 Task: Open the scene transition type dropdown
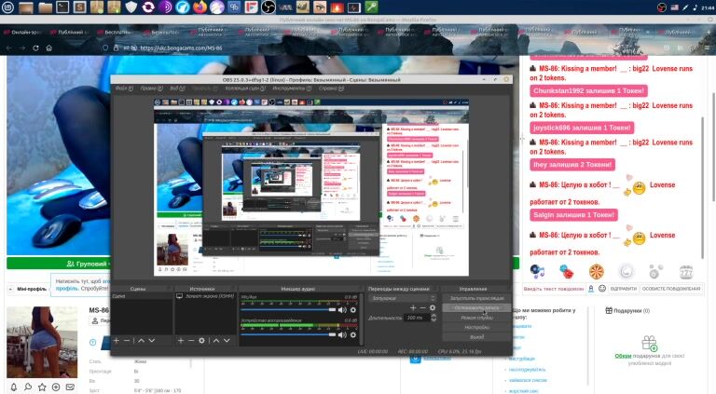(403, 298)
